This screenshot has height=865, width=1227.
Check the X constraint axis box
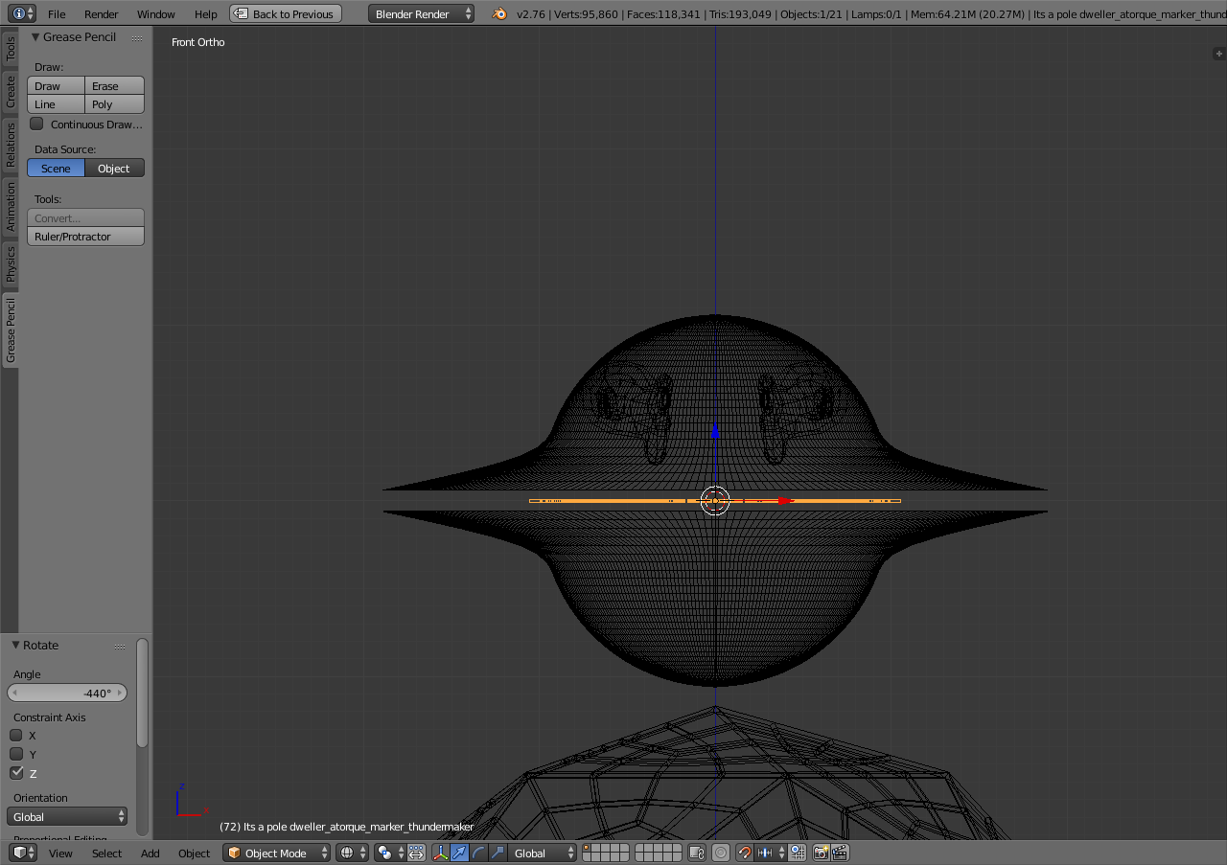[x=16, y=735]
